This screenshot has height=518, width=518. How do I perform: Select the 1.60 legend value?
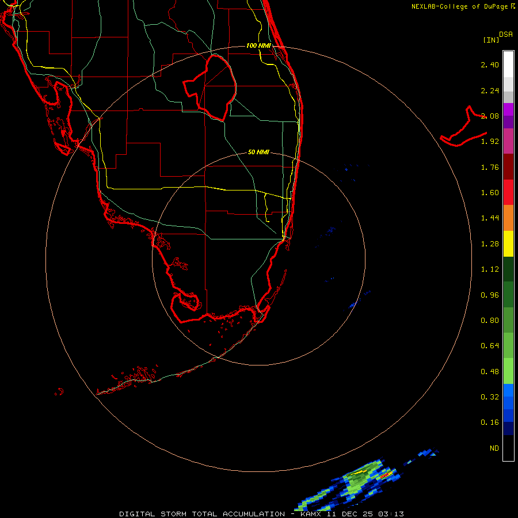[x=490, y=193]
